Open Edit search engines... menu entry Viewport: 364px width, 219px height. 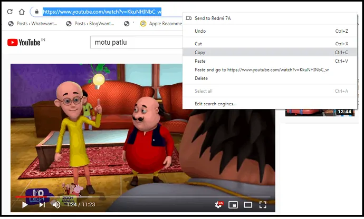[270, 104]
